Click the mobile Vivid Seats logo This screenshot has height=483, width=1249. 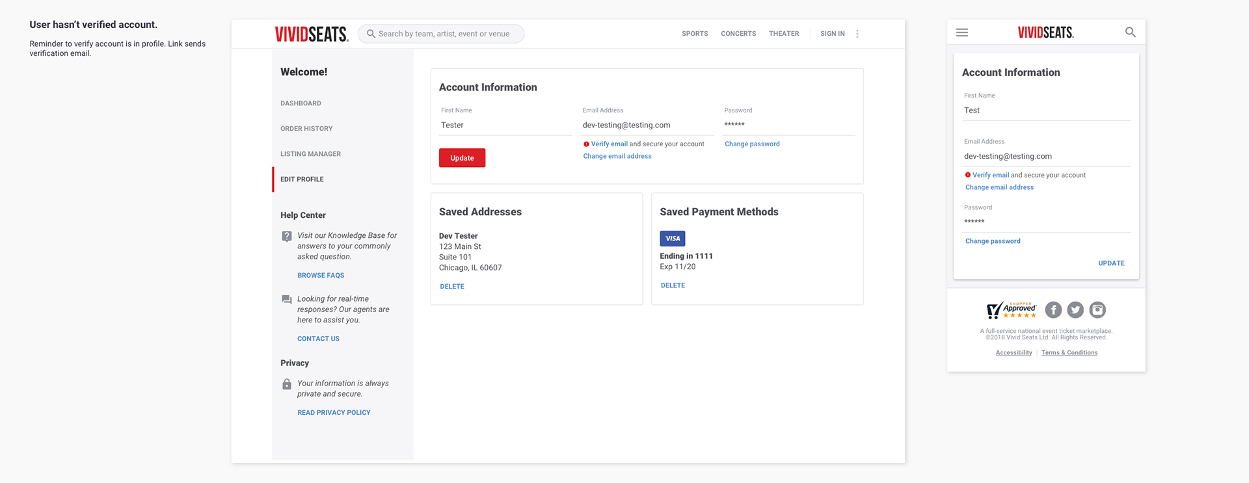1045,33
